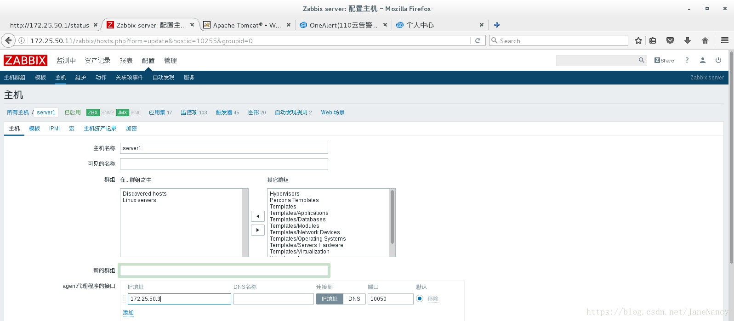
Task: Click the 添加 interface link
Action: 128,313
